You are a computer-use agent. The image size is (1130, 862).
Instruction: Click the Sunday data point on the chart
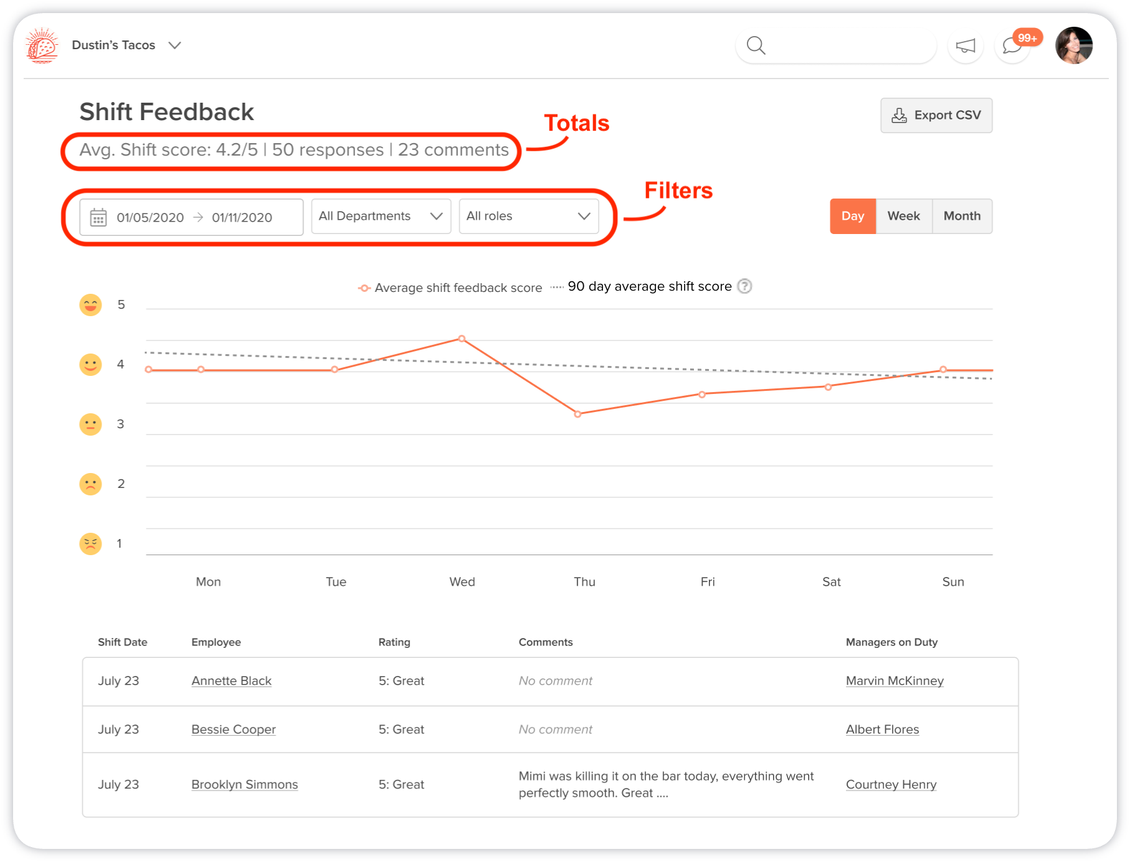coord(943,370)
